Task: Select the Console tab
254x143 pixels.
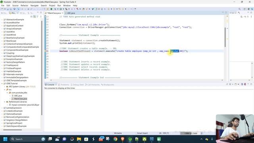Action: pyautogui.click(x=51, y=85)
